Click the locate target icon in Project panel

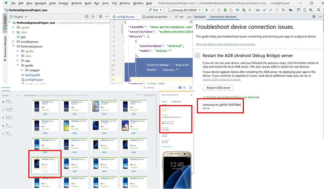[87, 17]
